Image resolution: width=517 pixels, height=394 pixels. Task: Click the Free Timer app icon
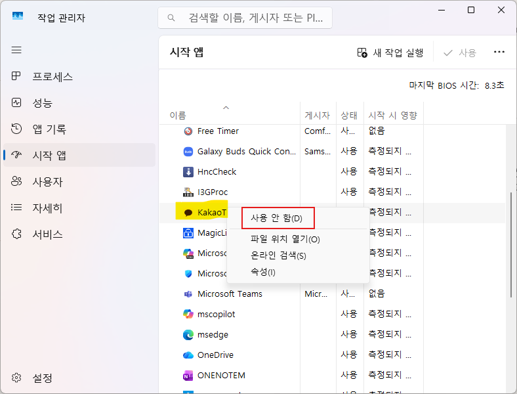pos(188,131)
